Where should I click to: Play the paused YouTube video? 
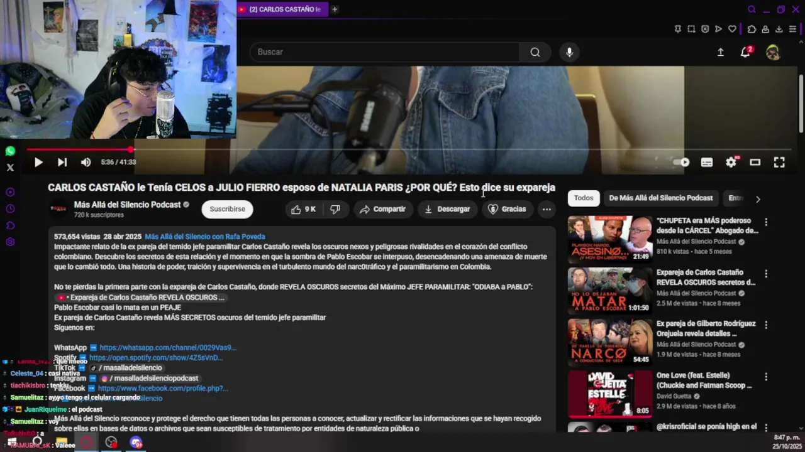click(x=38, y=162)
